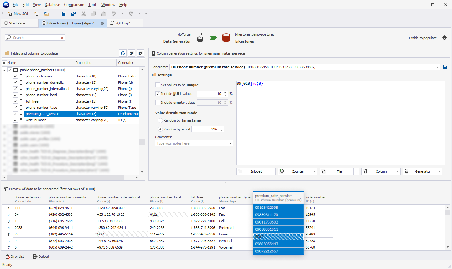Close the bikestores dgen tab
The image size is (452, 269).
click(102, 23)
